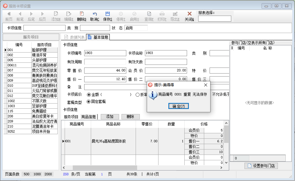
Task: Click the 有效周期 field
Action: (105, 62)
